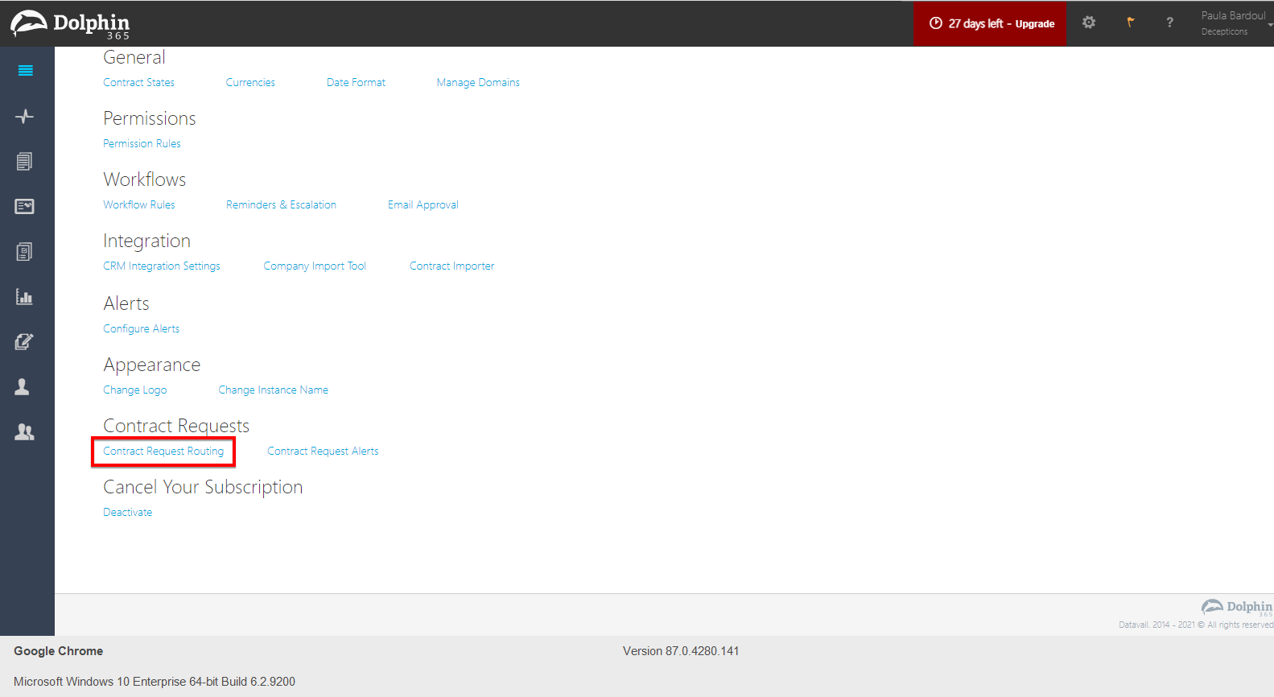
Task: Open Contract Request Alerts link
Action: [x=323, y=451]
